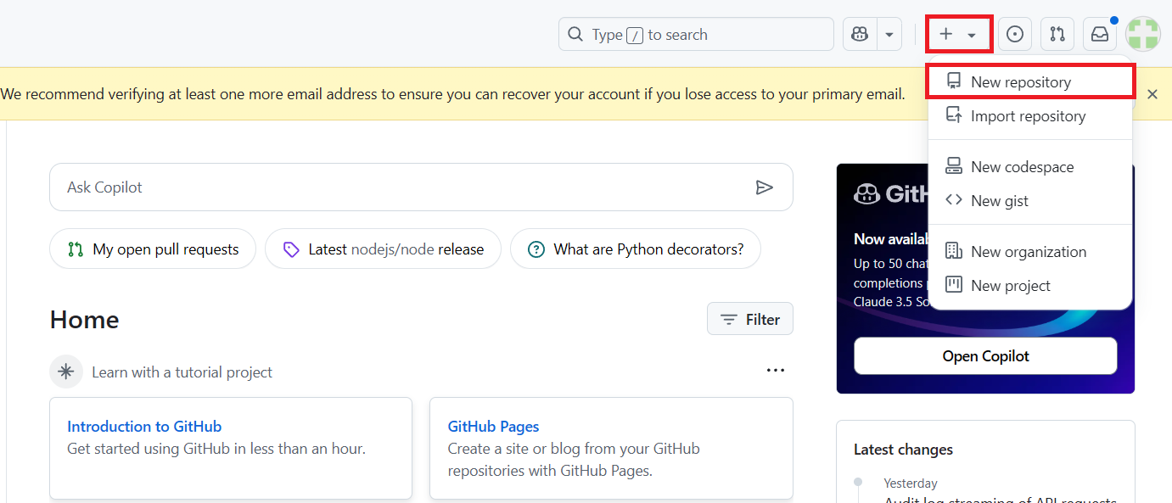
Task: Expand the Copilot dropdown arrow in the header
Action: [x=889, y=35]
